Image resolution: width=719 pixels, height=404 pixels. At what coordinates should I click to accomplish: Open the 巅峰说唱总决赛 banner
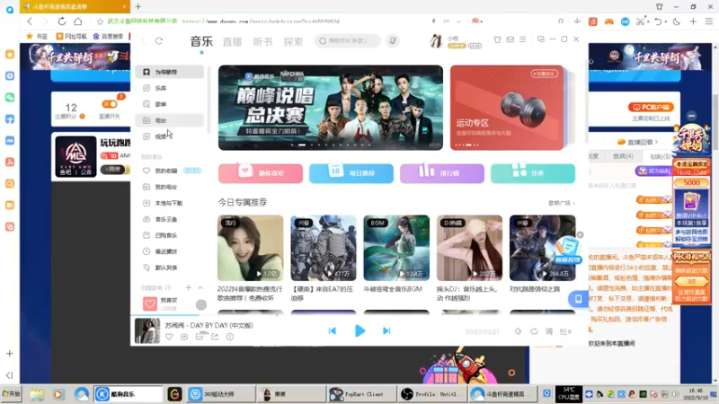point(331,108)
